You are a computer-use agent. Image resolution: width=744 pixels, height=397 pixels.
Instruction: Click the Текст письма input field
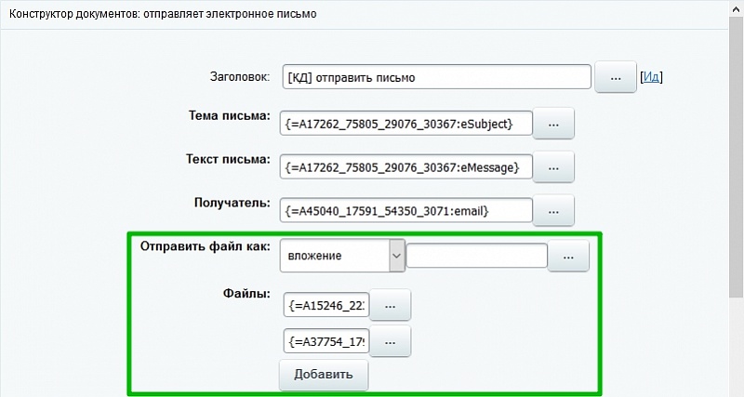pyautogui.click(x=407, y=166)
